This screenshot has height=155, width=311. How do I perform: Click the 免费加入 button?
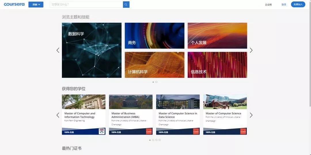[298, 4]
